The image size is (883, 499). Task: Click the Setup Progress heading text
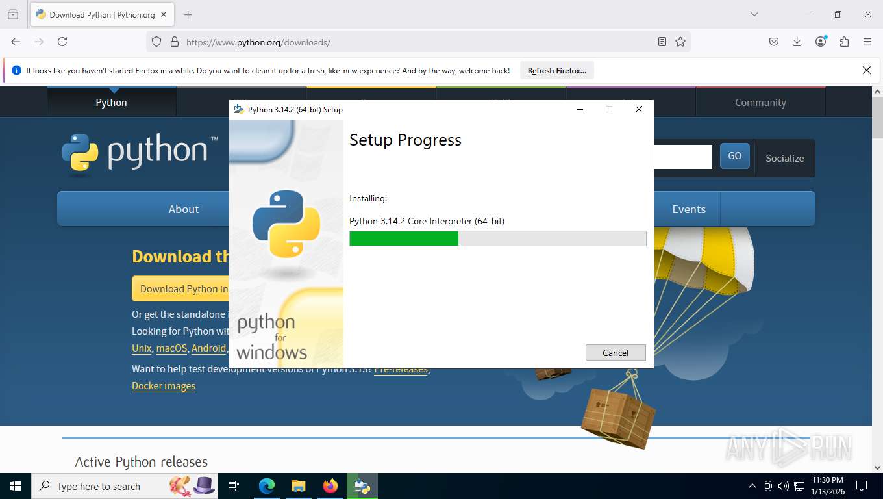point(405,140)
